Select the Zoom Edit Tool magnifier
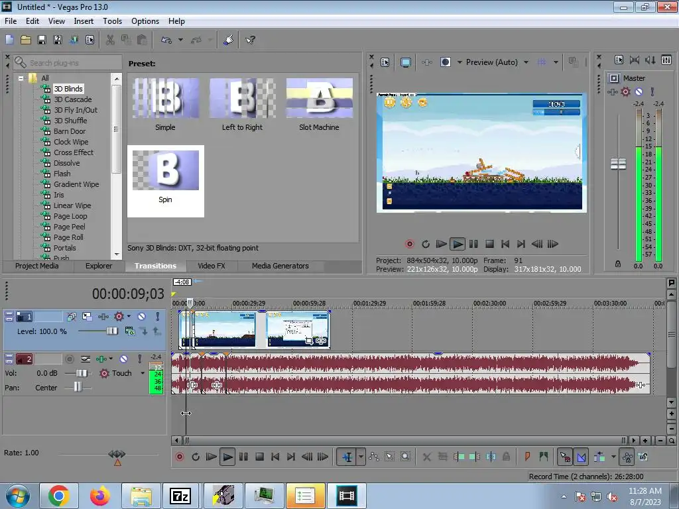The image size is (679, 509). [x=405, y=457]
